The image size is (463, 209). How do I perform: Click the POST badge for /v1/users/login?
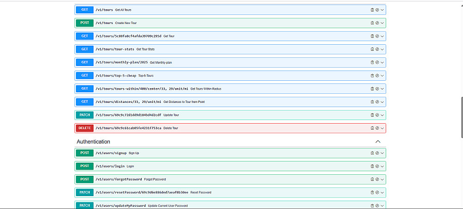click(85, 166)
